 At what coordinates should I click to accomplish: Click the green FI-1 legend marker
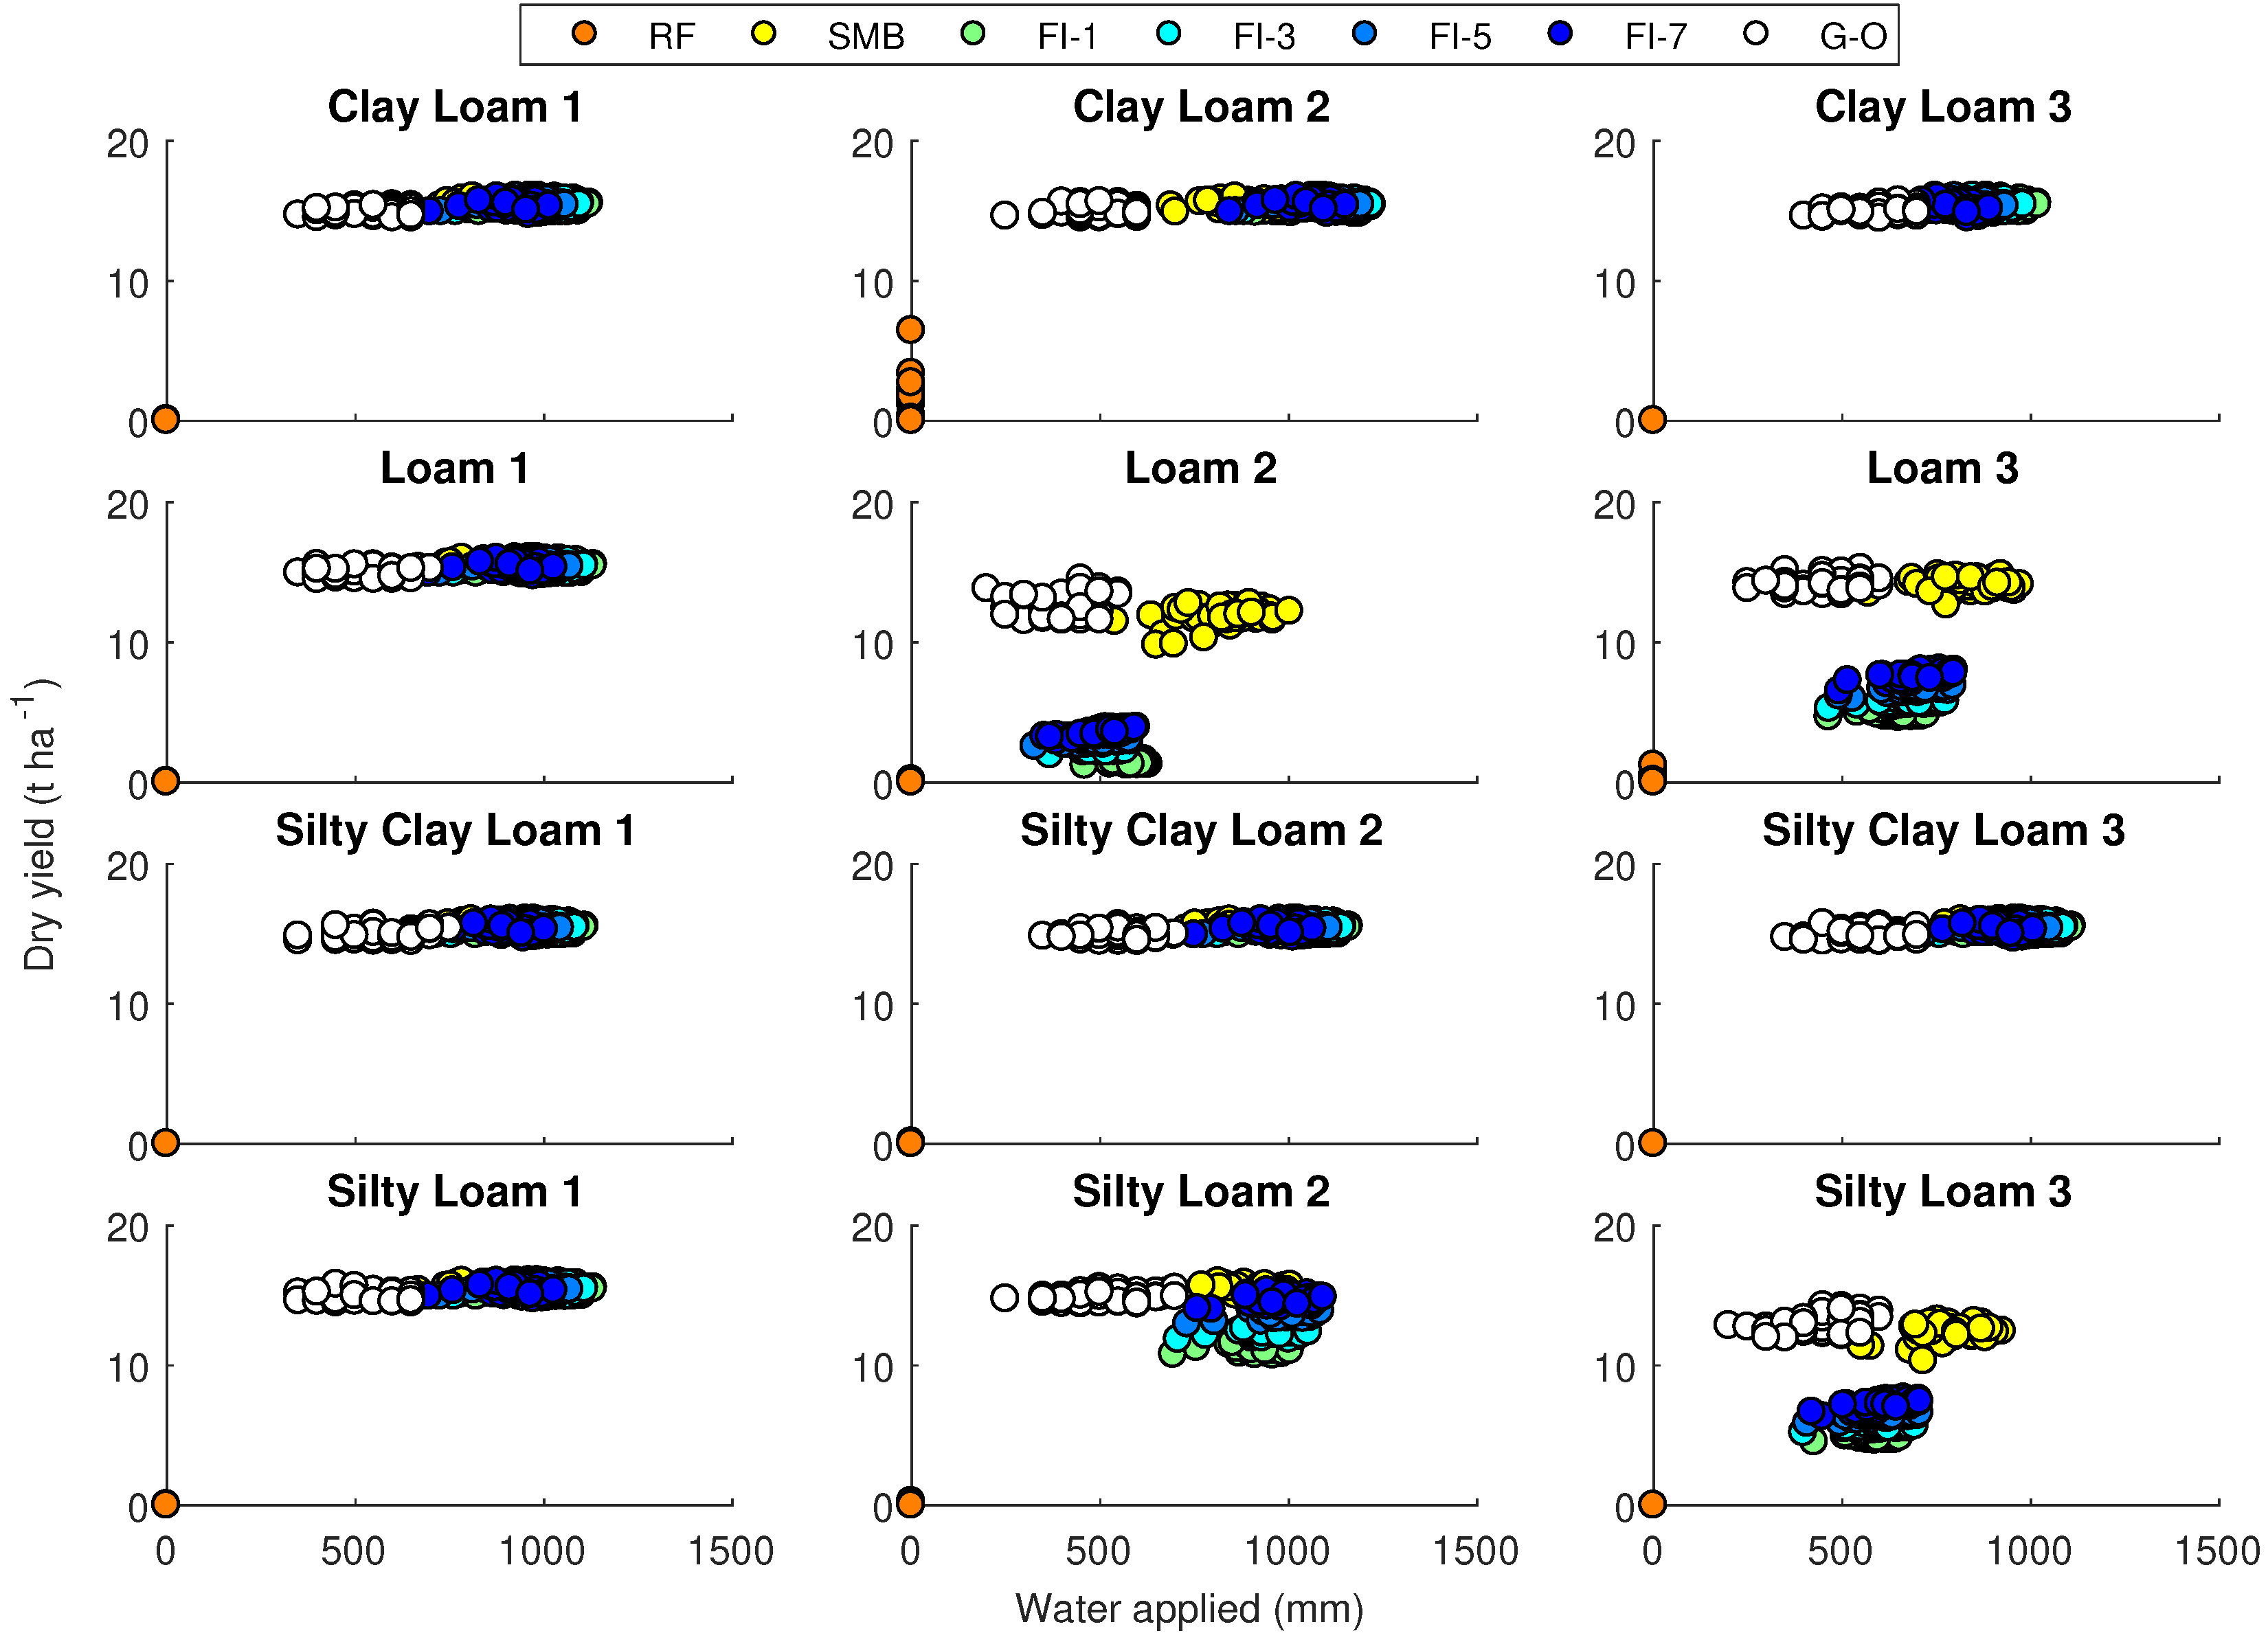click(972, 33)
